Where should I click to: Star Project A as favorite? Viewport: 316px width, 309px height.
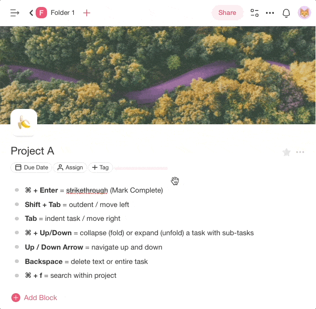(x=286, y=153)
